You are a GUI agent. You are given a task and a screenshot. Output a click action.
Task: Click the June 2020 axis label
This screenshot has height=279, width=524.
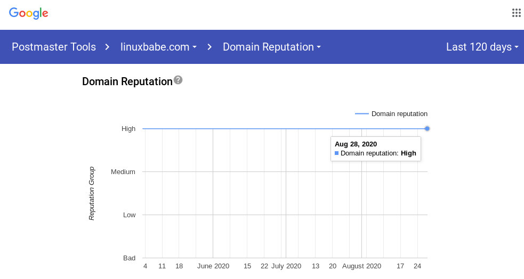click(213, 266)
